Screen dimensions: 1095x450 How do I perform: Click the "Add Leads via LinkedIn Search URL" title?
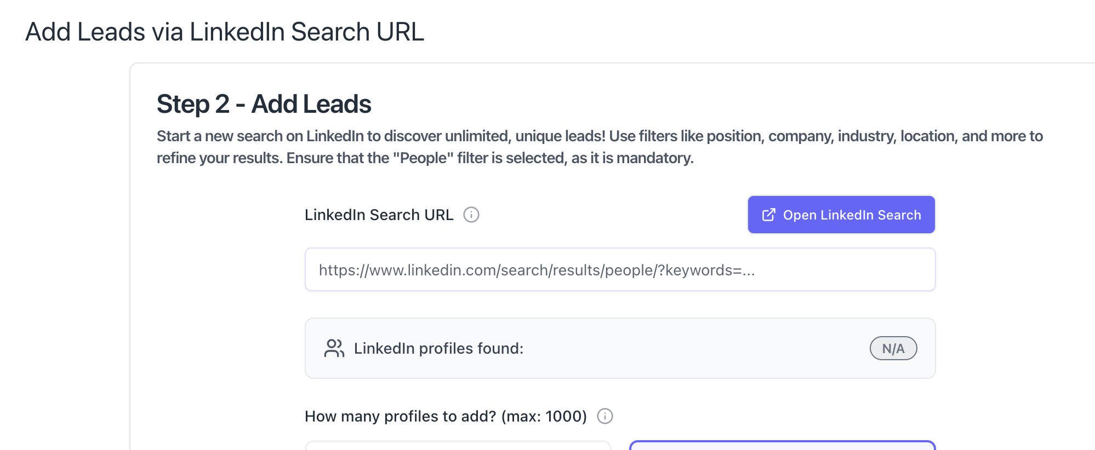point(225,32)
